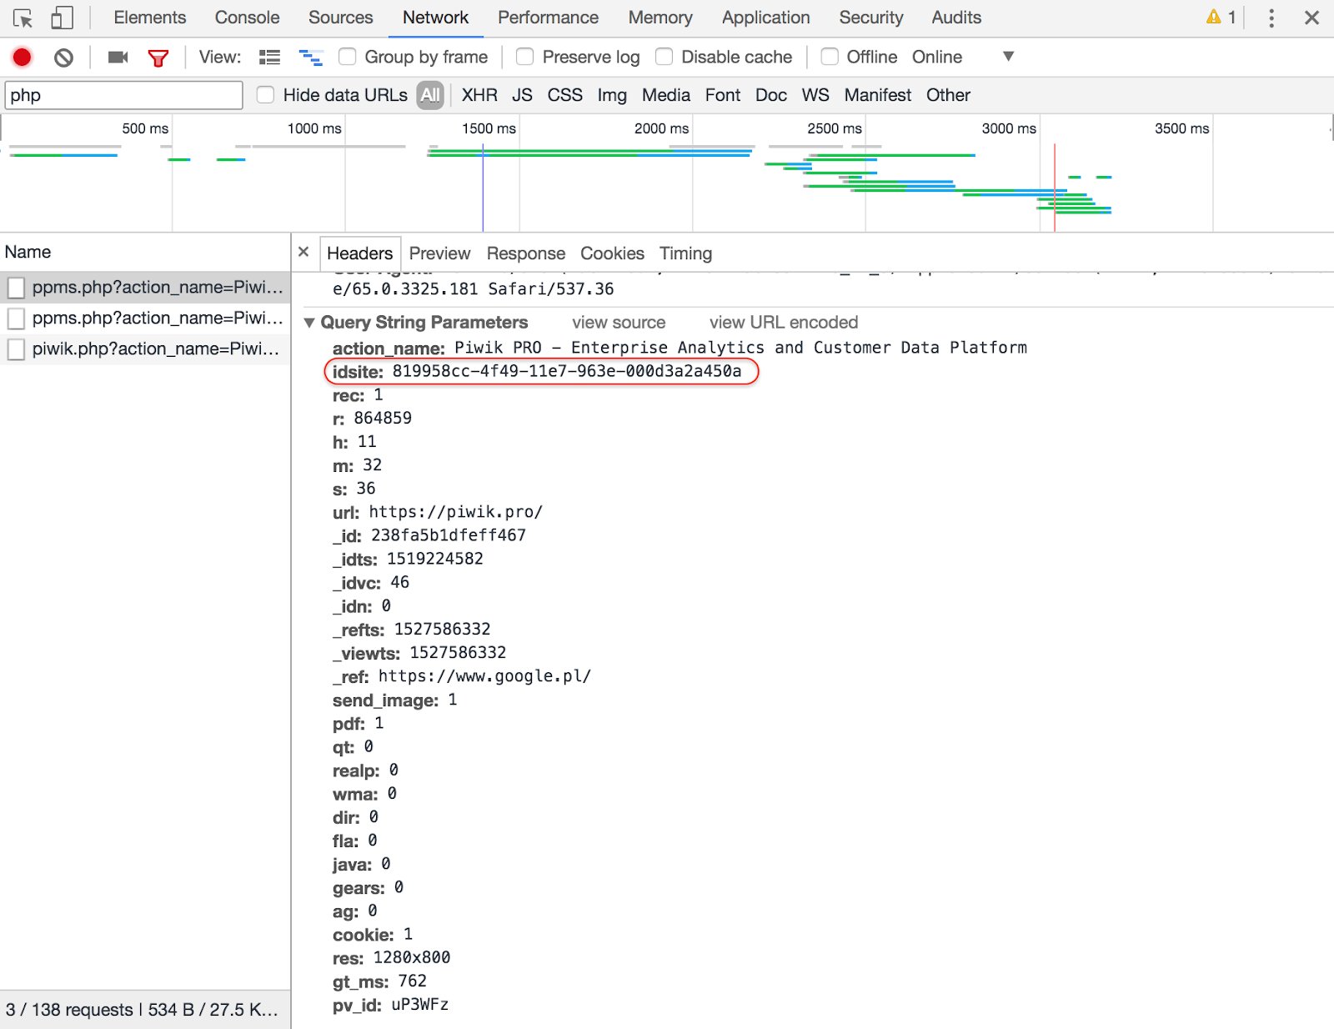Image resolution: width=1334 pixels, height=1029 pixels.
Task: Open the Application tab
Action: click(x=766, y=18)
